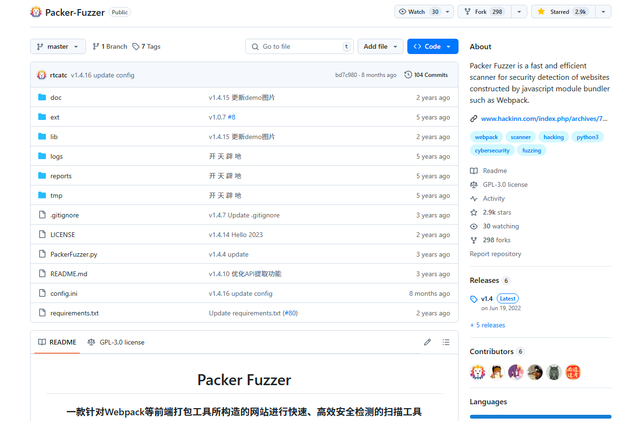Open the requirements.txt file name
The image size is (622, 421).
(x=75, y=313)
